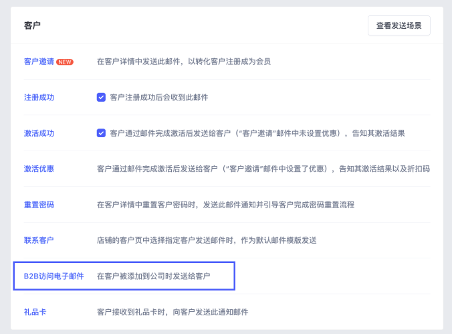Click the 激活优惠 description mentioning 折扣码
The height and width of the screenshot is (334, 452).
[263, 169]
